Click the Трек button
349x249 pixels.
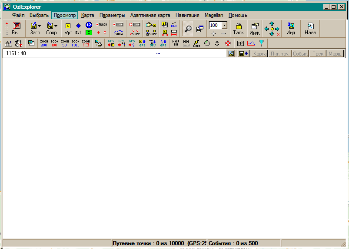tap(318, 53)
